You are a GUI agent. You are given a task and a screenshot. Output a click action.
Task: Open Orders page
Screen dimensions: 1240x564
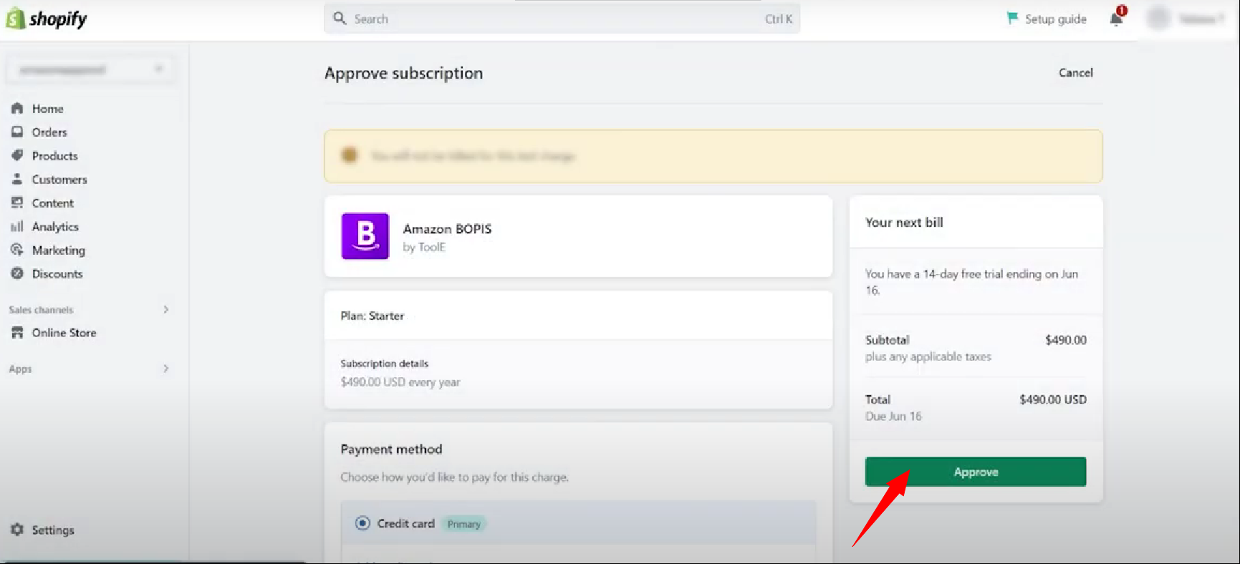[49, 132]
